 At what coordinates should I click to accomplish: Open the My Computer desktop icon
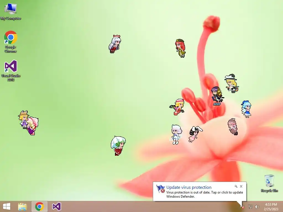point(11,12)
